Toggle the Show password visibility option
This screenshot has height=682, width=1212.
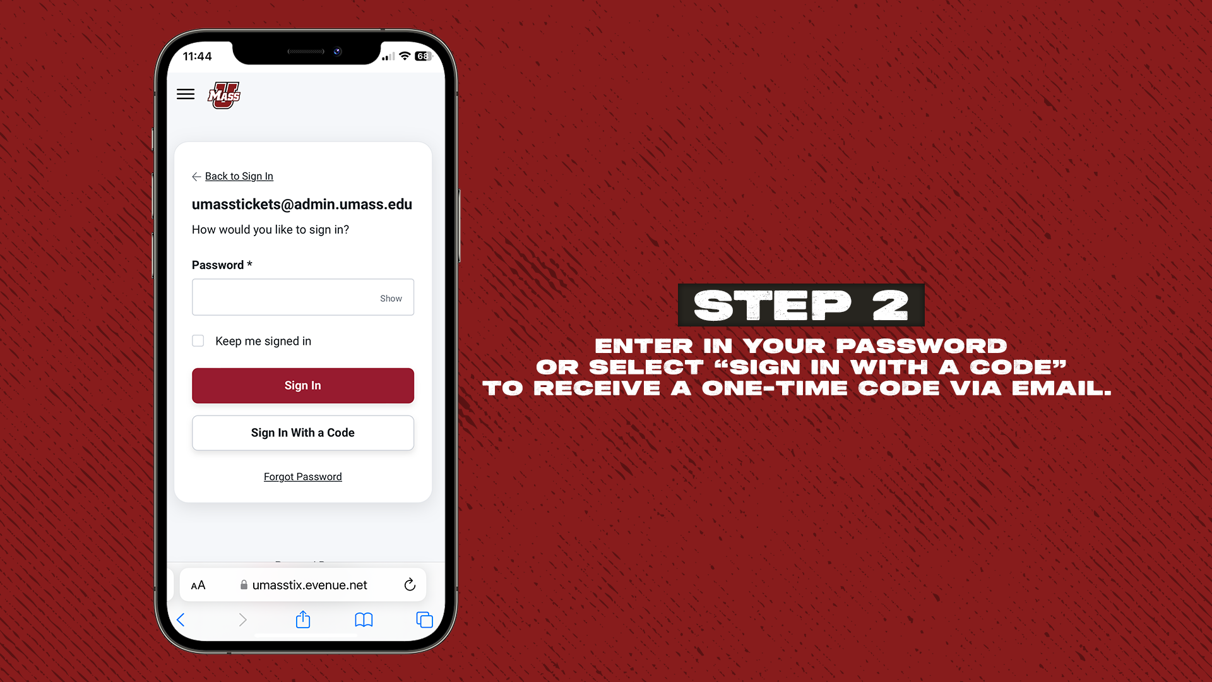[389, 298]
